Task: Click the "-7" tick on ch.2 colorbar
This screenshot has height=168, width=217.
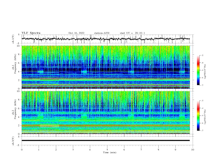Action: (x=202, y=131)
